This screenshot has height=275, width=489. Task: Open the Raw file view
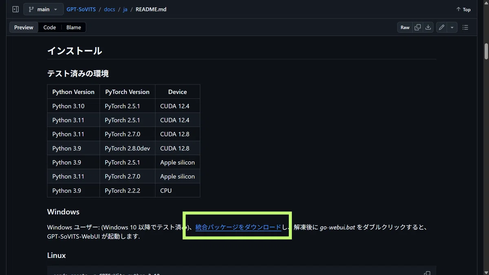[405, 27]
